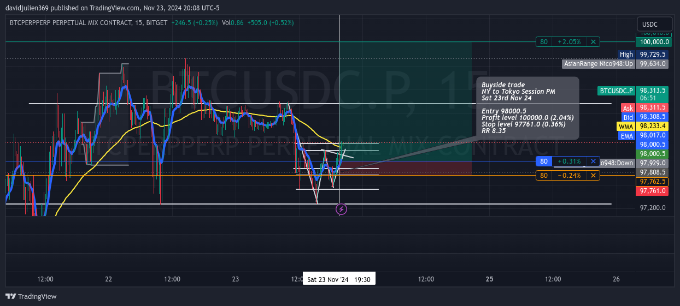Click the orange 97,762.5 price tag

[x=653, y=182]
